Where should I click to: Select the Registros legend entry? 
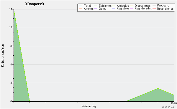click(x=123, y=9)
